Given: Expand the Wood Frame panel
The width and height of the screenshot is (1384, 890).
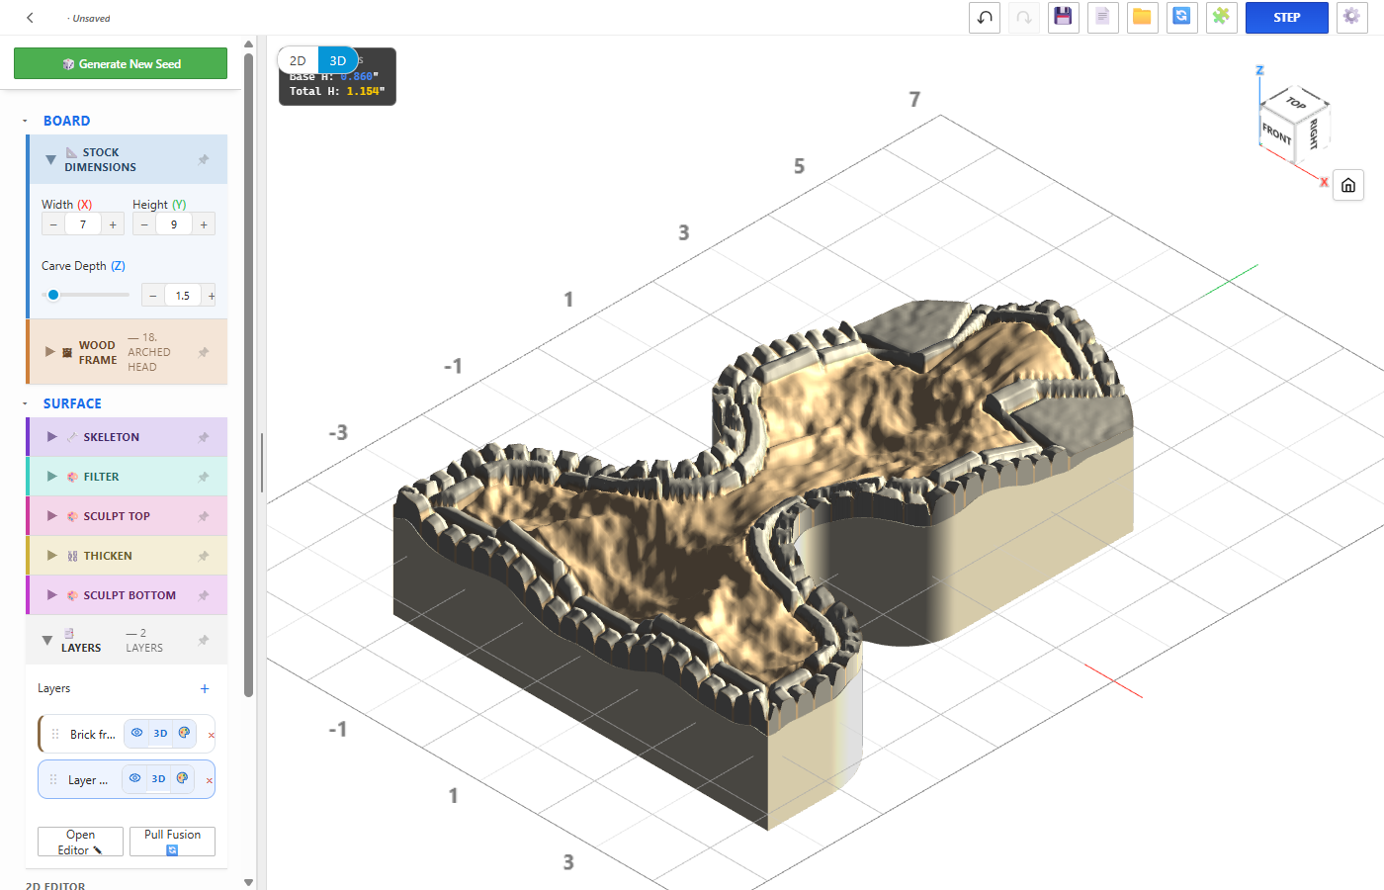Looking at the screenshot, I should click(x=50, y=352).
